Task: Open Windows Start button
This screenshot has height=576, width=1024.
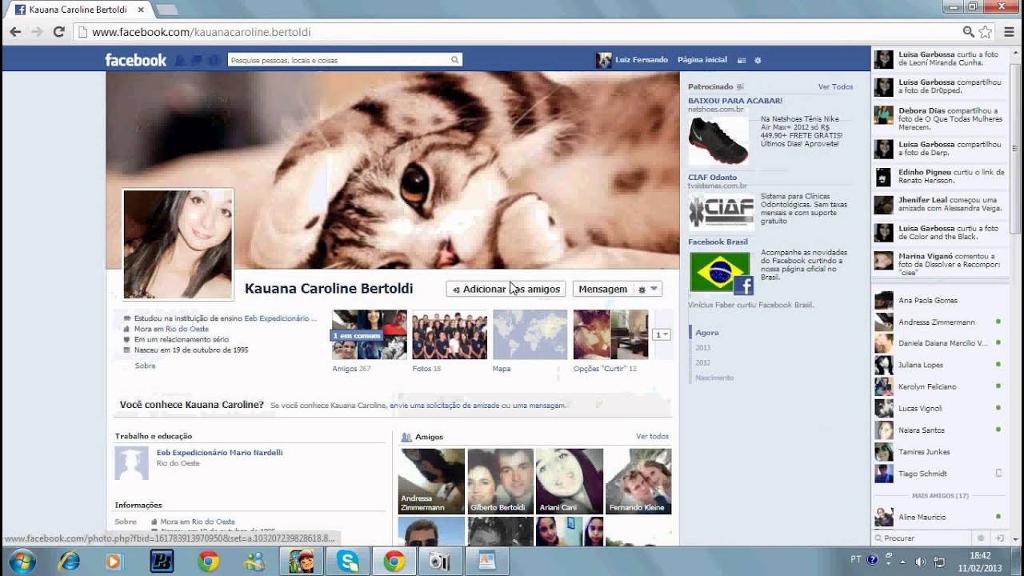Action: click(x=22, y=561)
